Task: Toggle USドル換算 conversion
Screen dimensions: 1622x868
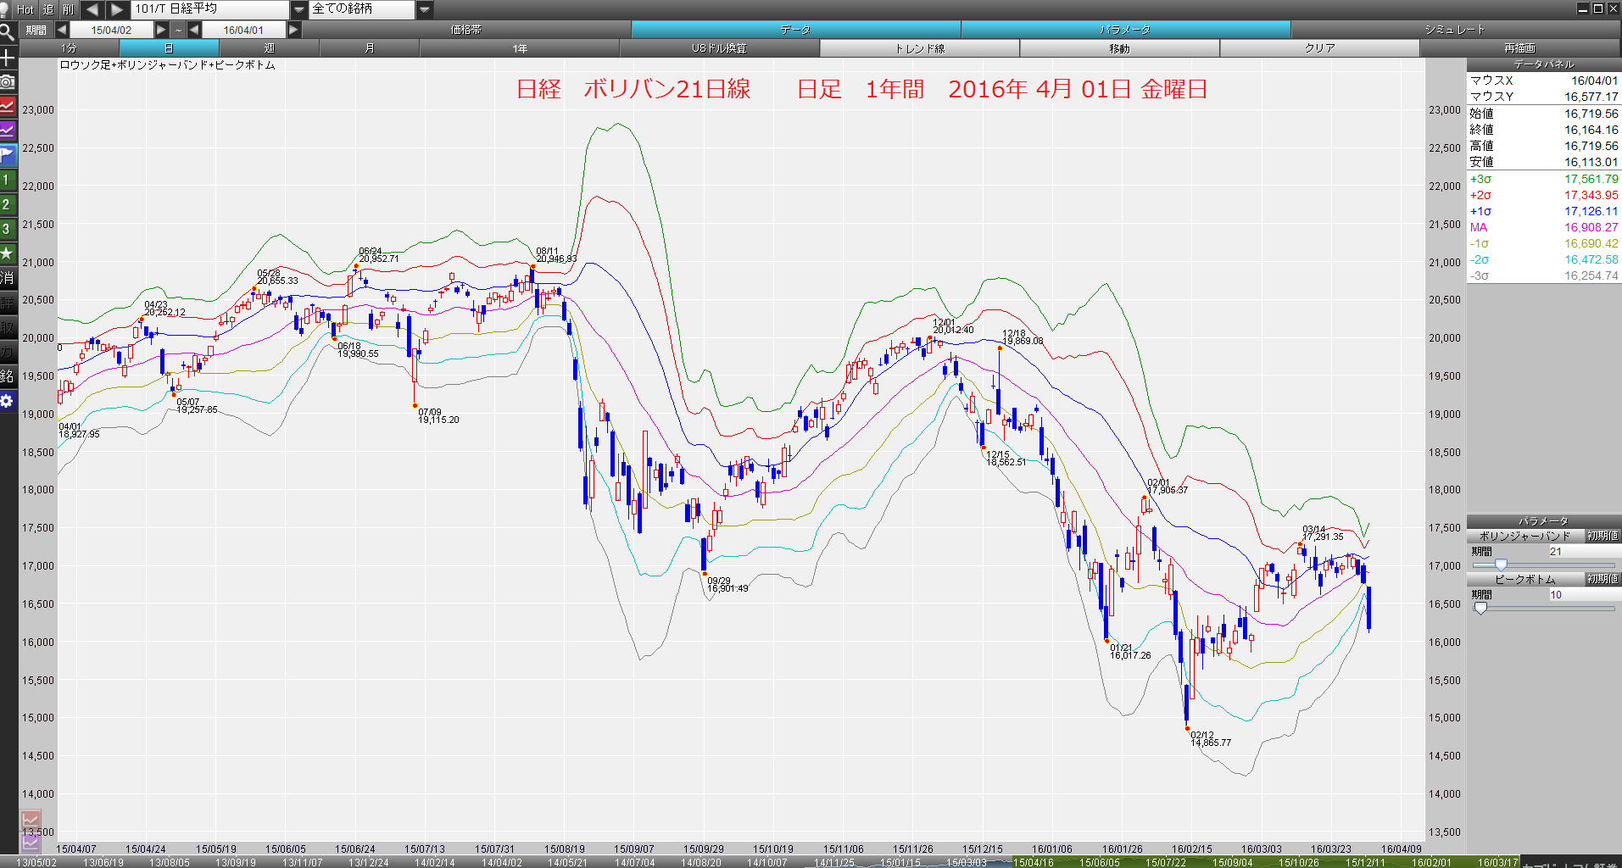Action: 719,48
